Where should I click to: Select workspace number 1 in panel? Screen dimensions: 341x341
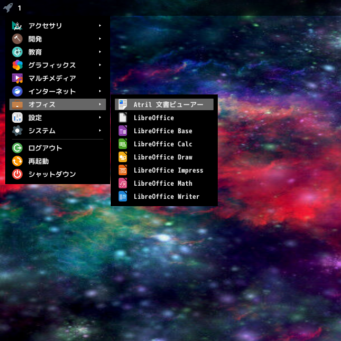(19, 8)
